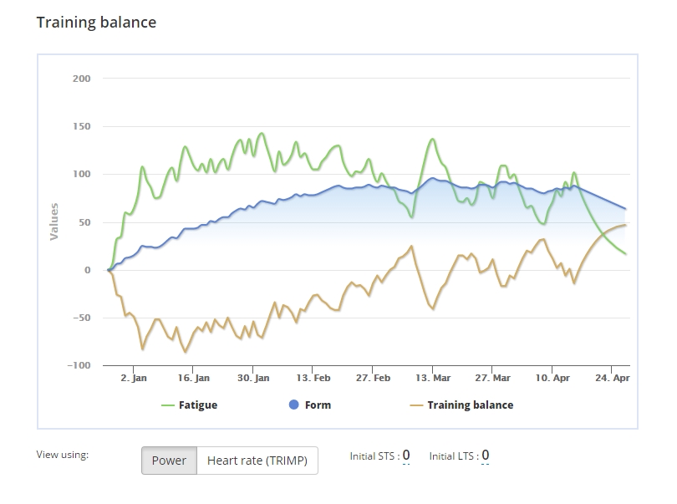Select the 27. Feb axis label

pos(372,378)
